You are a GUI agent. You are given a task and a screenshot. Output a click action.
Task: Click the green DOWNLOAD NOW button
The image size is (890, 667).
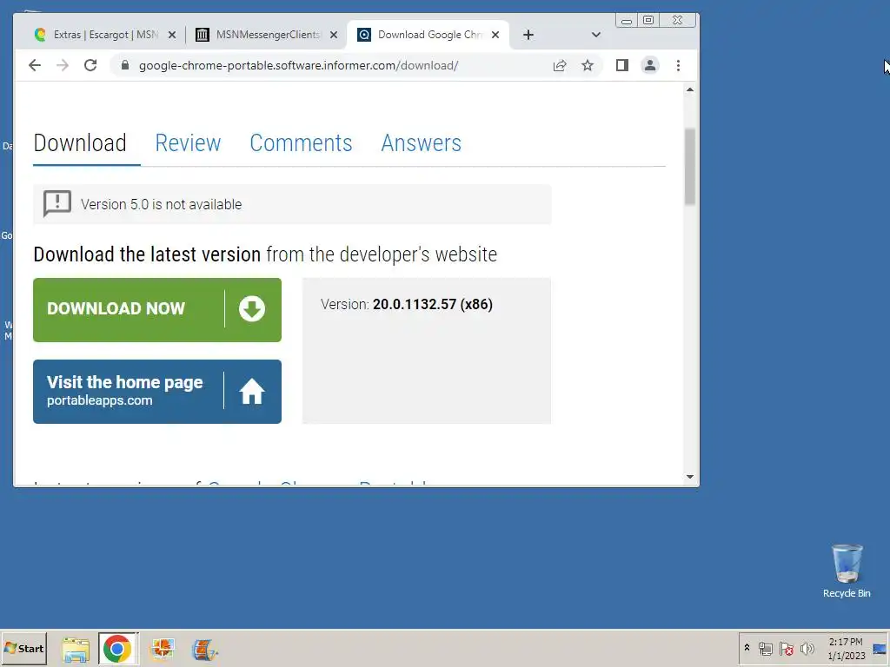[x=157, y=310]
